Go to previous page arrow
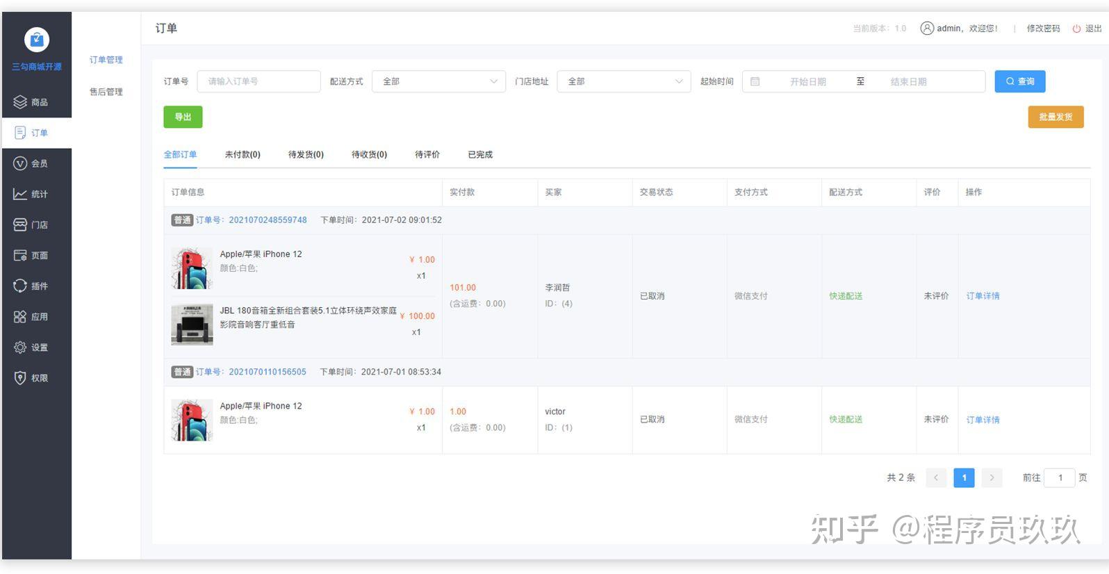The height and width of the screenshot is (574, 1109). pyautogui.click(x=936, y=477)
